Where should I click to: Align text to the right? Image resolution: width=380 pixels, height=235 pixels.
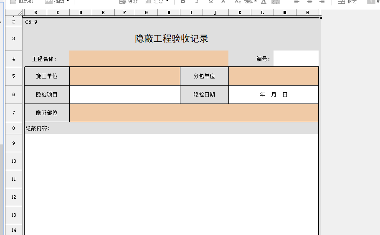pos(322,2)
